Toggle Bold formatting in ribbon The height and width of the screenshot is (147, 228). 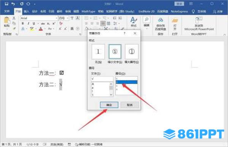(23, 23)
